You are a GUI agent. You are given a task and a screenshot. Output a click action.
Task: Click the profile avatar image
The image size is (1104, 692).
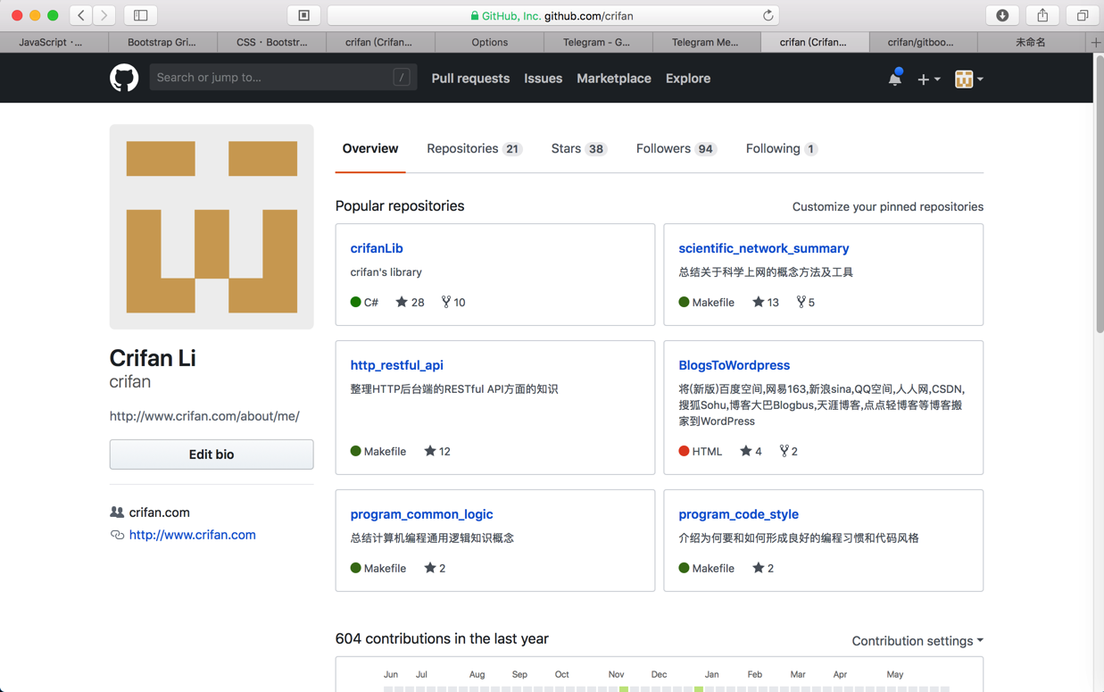tap(212, 227)
